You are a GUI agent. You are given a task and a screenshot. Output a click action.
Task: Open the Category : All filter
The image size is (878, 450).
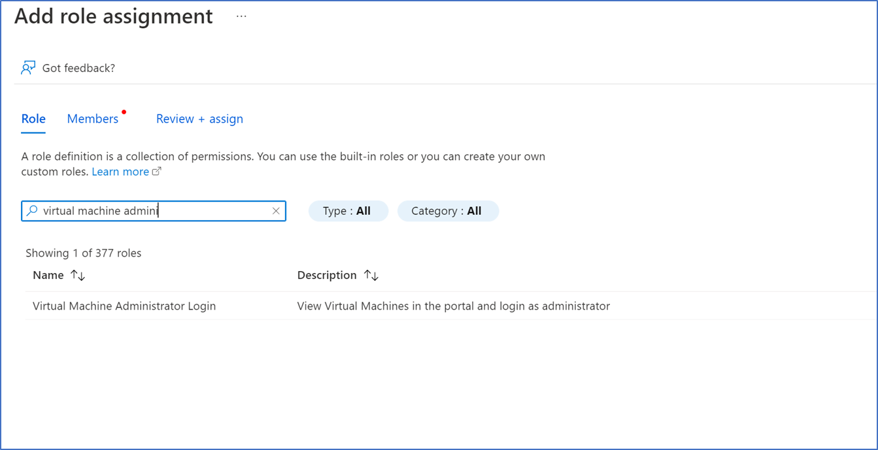(448, 211)
